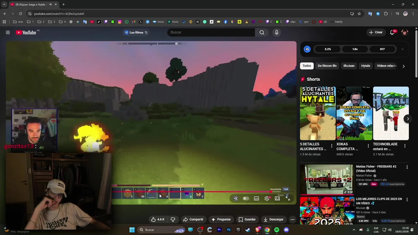Open Spotify from the taskbar
Image resolution: width=418 pixels, height=235 pixels.
(277, 230)
